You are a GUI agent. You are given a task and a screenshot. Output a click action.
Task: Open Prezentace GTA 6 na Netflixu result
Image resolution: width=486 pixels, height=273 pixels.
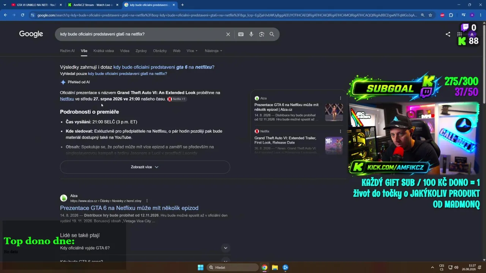129,208
